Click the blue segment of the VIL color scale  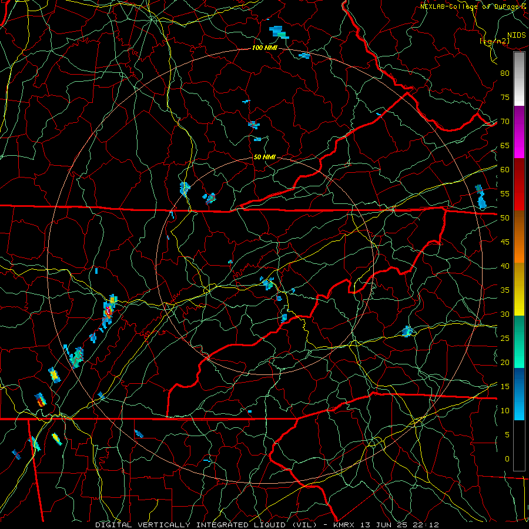519,394
